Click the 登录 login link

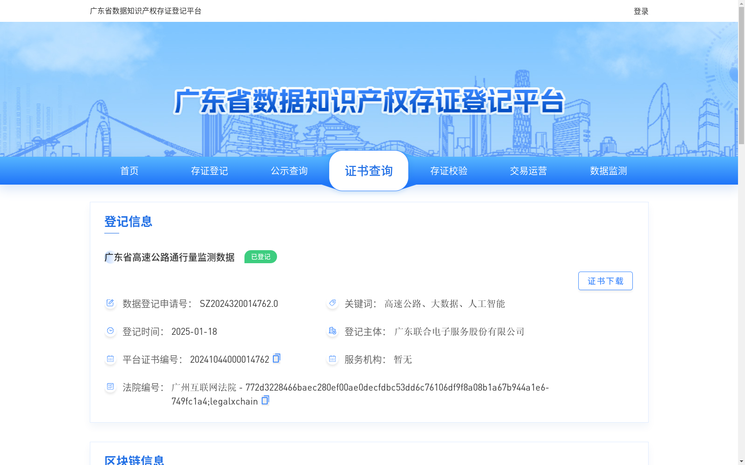pyautogui.click(x=640, y=11)
